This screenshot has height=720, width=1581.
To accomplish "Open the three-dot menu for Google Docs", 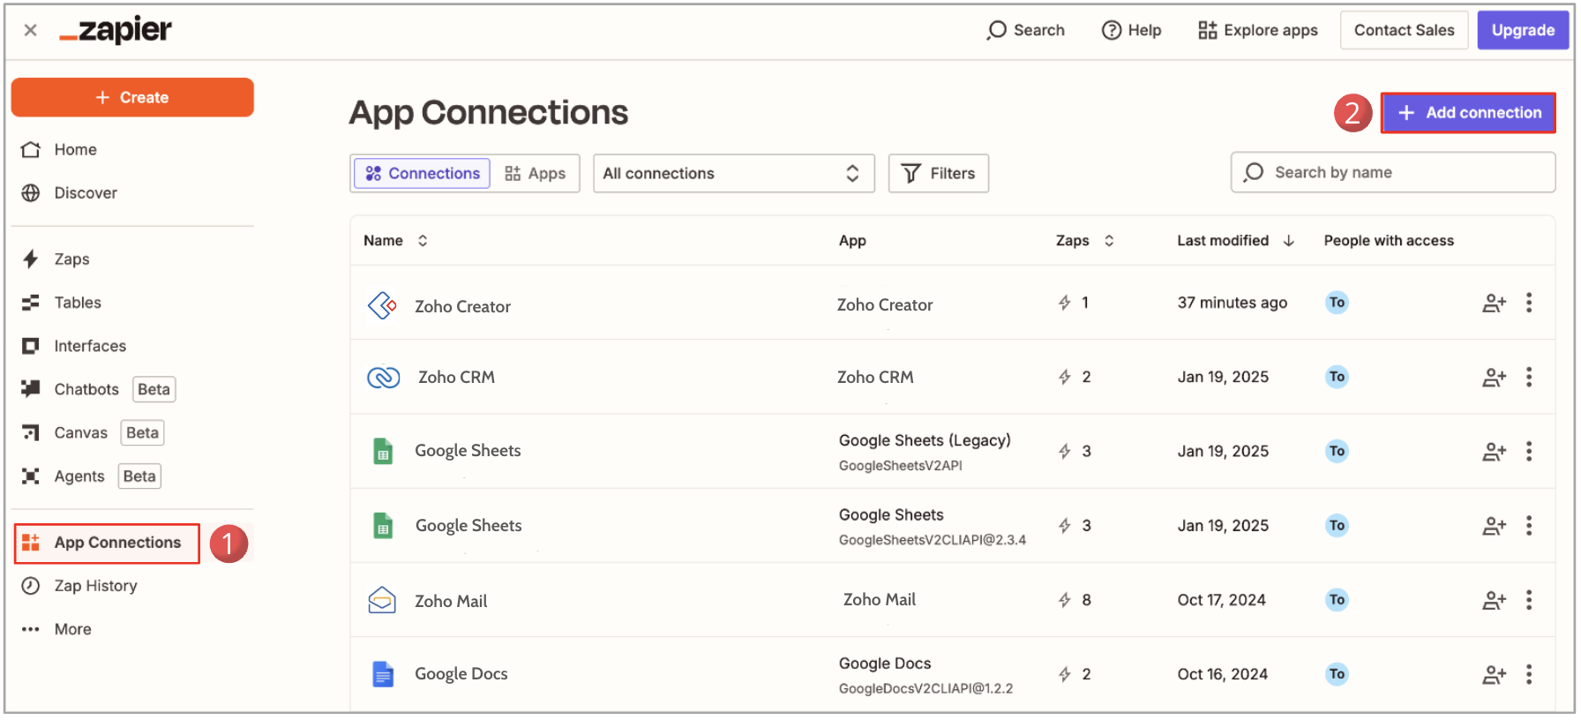I will (1529, 675).
